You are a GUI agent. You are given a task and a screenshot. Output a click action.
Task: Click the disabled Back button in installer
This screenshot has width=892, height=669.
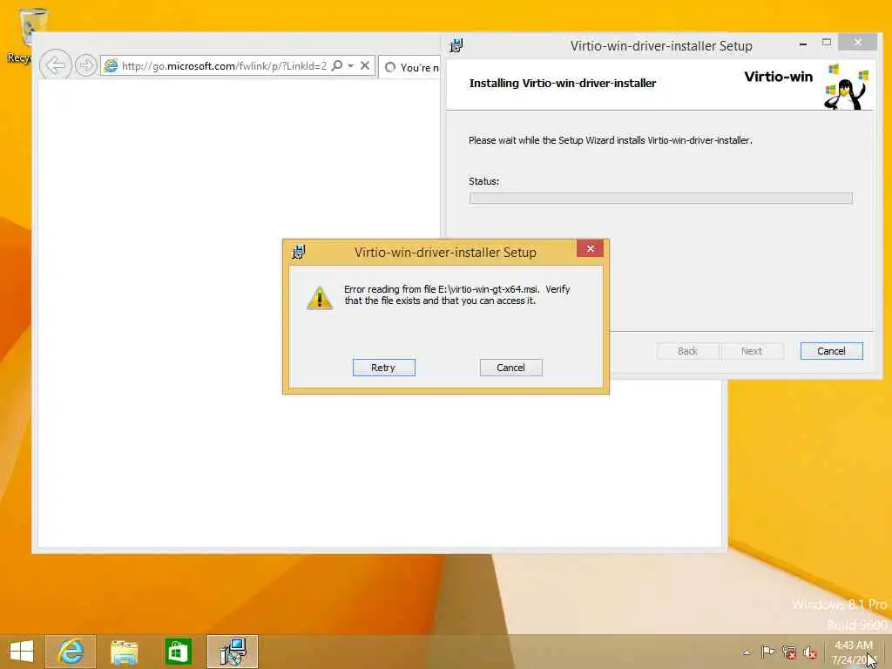pos(687,351)
